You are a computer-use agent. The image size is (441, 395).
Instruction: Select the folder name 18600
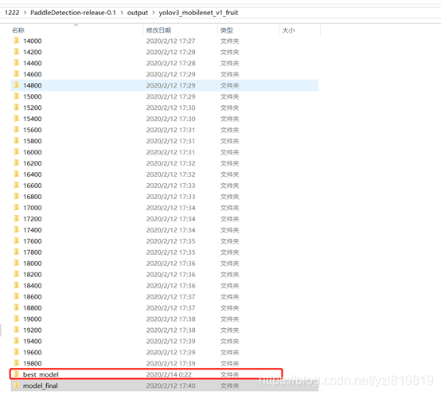pos(33,296)
